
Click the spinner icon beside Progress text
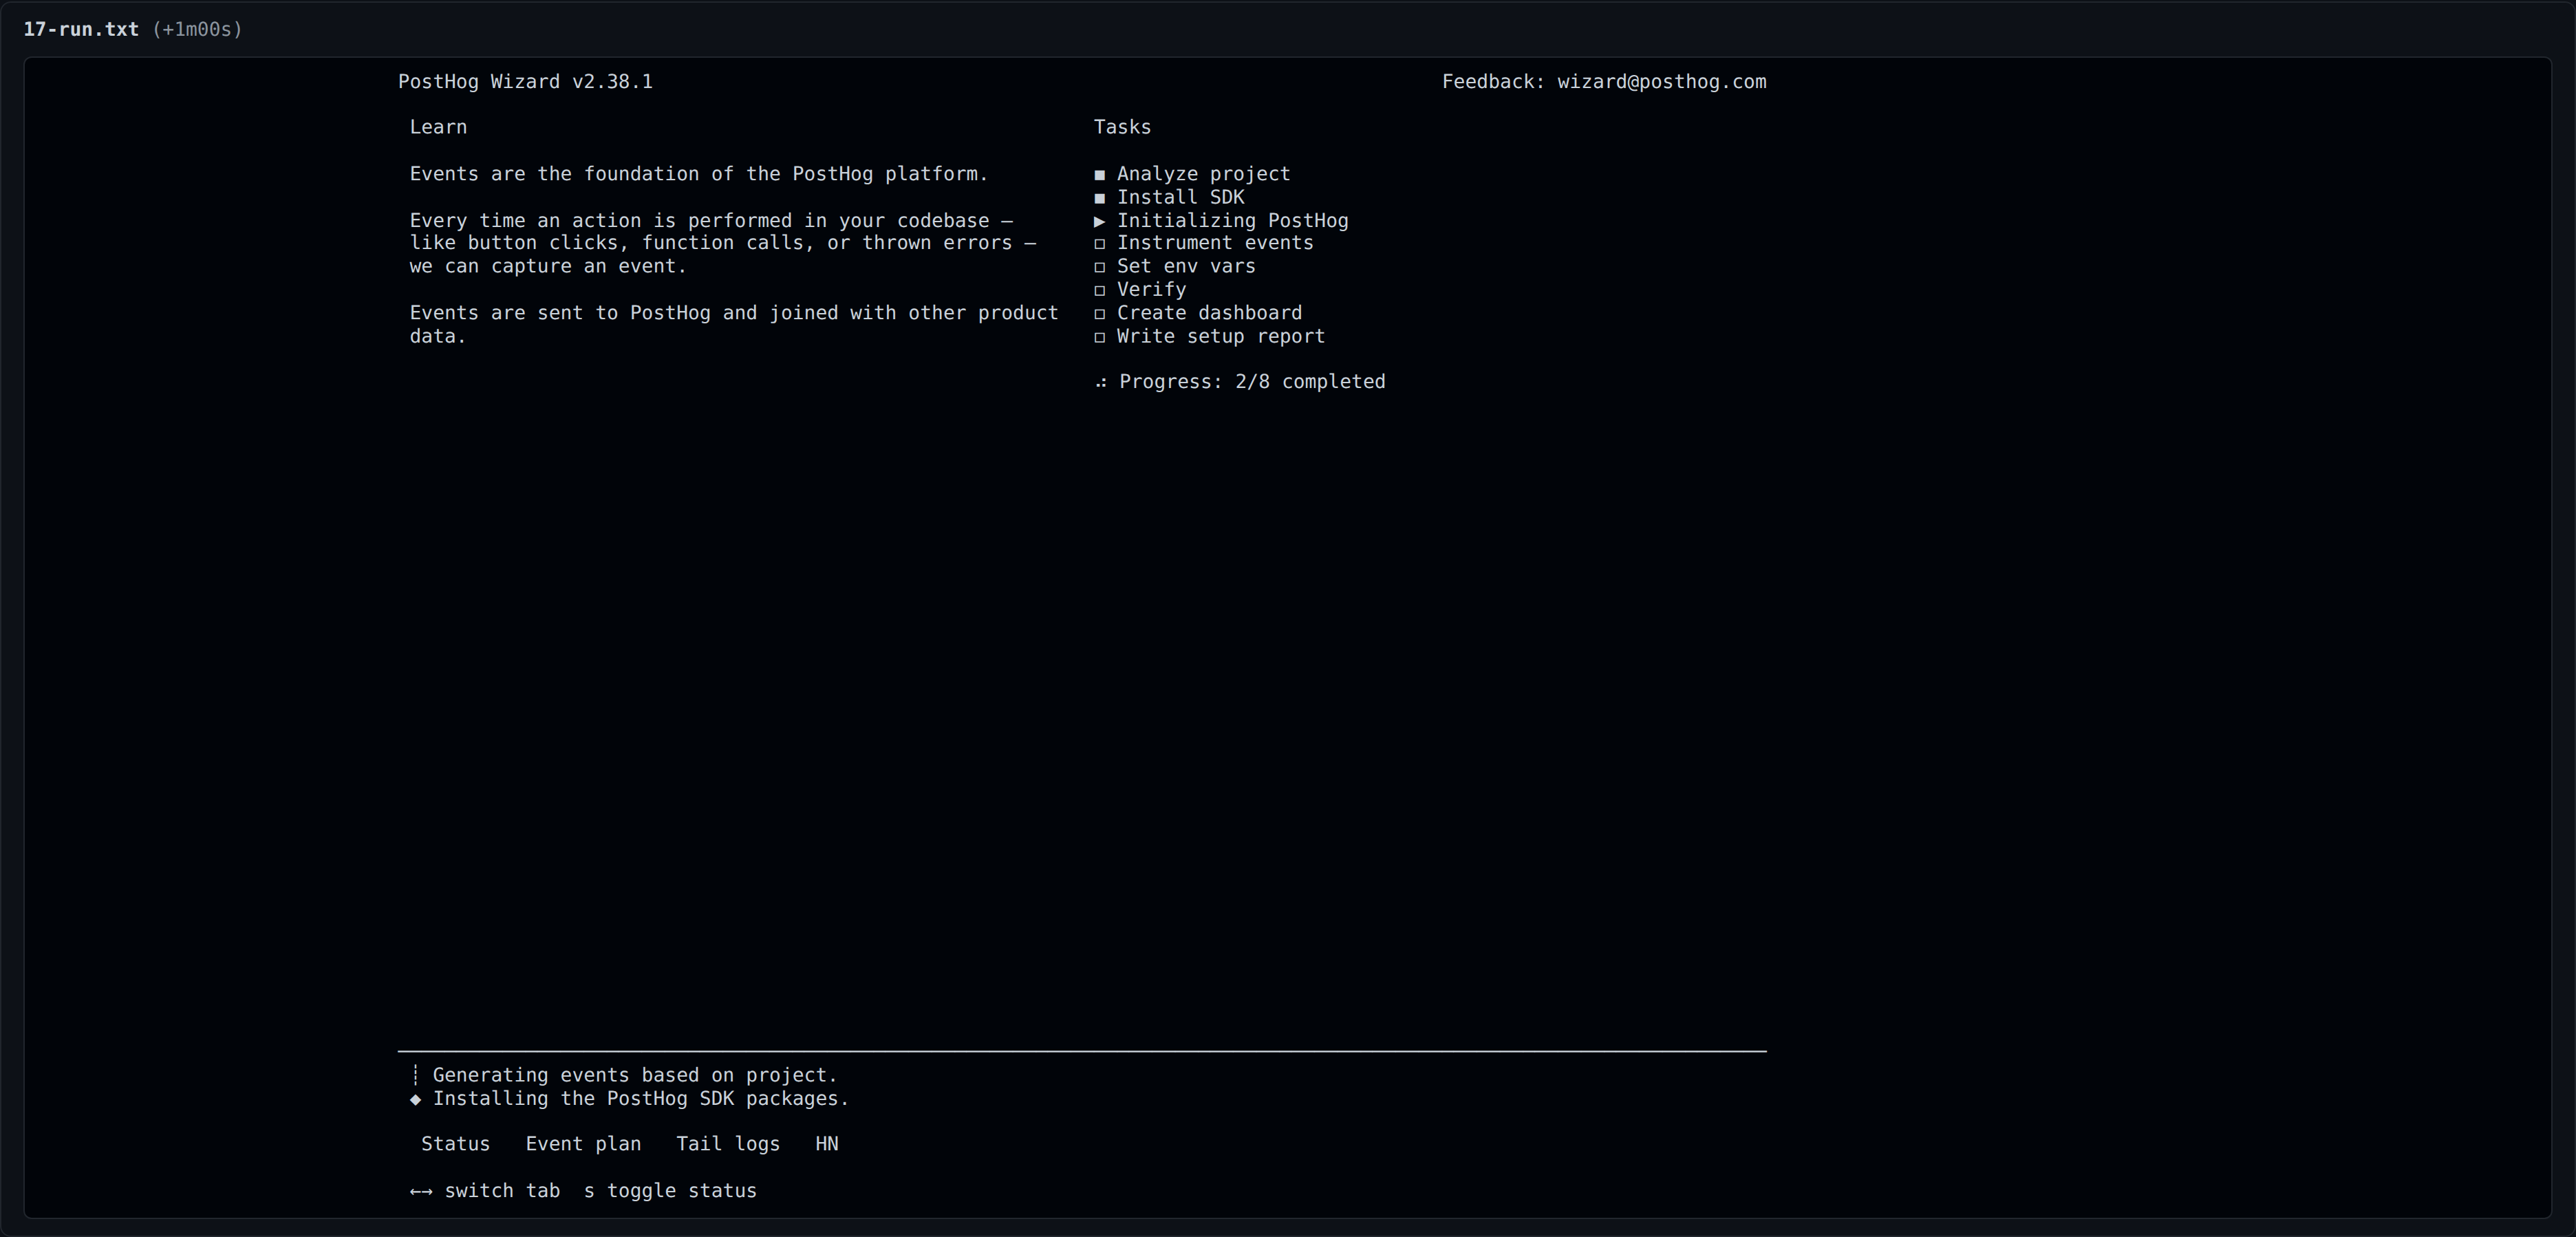pyautogui.click(x=1101, y=383)
